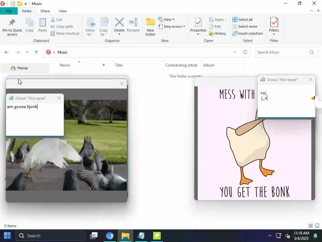Image resolution: width=322 pixels, height=242 pixels.
Task: Open the New item dropdown
Action: click(167, 20)
